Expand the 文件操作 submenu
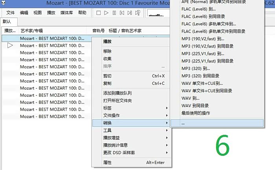The image size is (275, 170). tap(131, 115)
